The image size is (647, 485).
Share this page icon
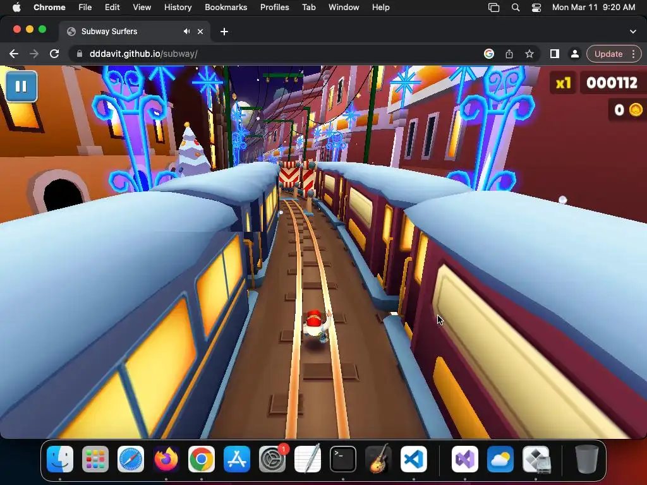click(509, 54)
